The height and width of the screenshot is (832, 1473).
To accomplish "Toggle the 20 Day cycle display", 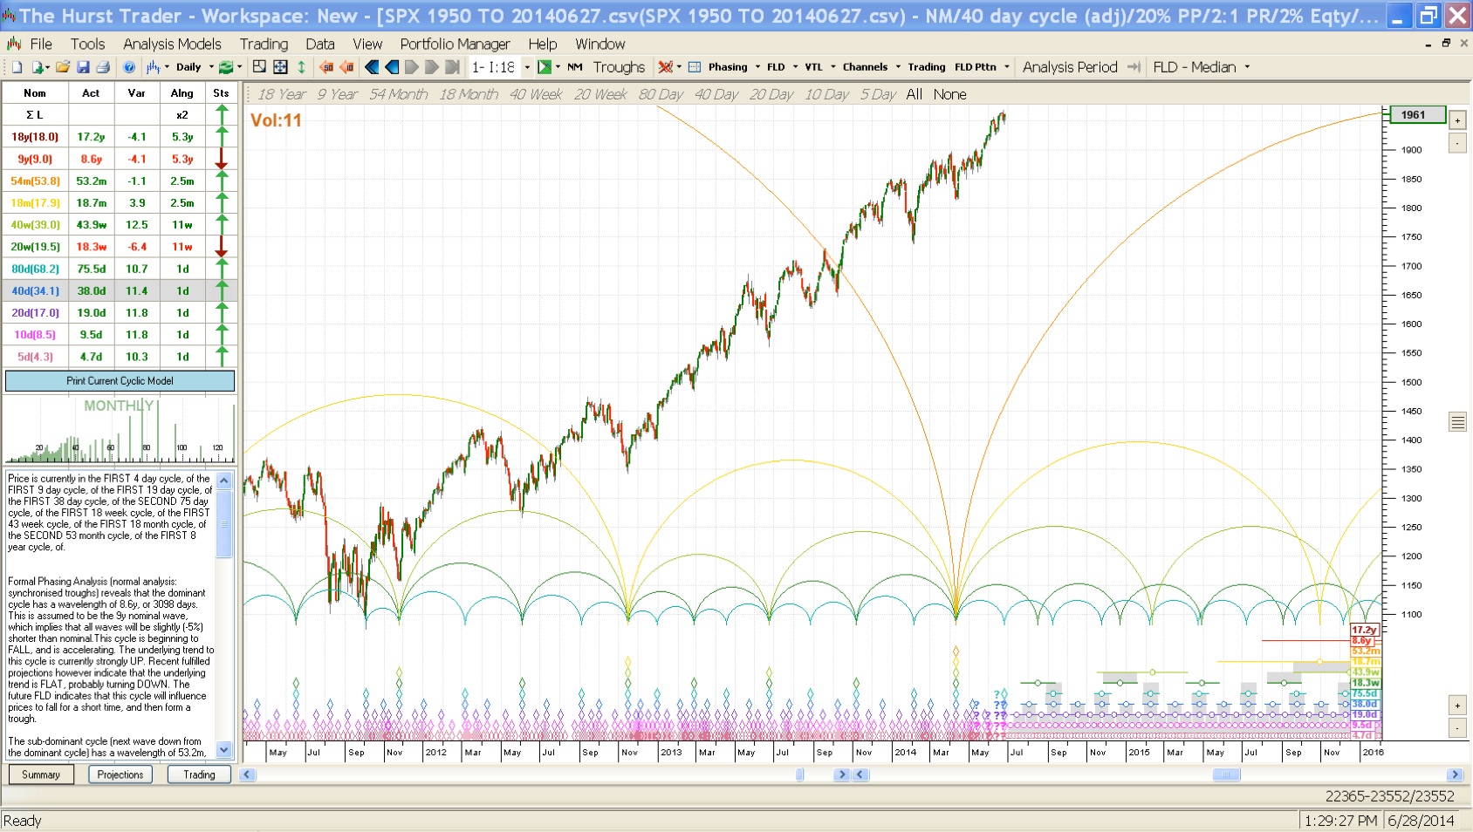I will pos(771,94).
